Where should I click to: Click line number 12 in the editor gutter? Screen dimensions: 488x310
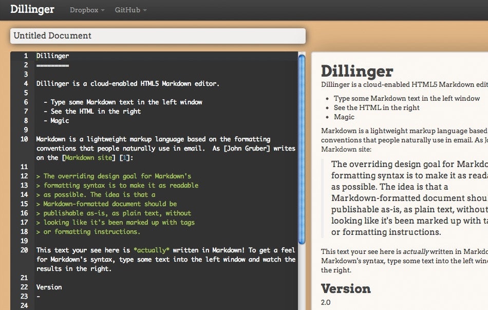[x=24, y=176]
